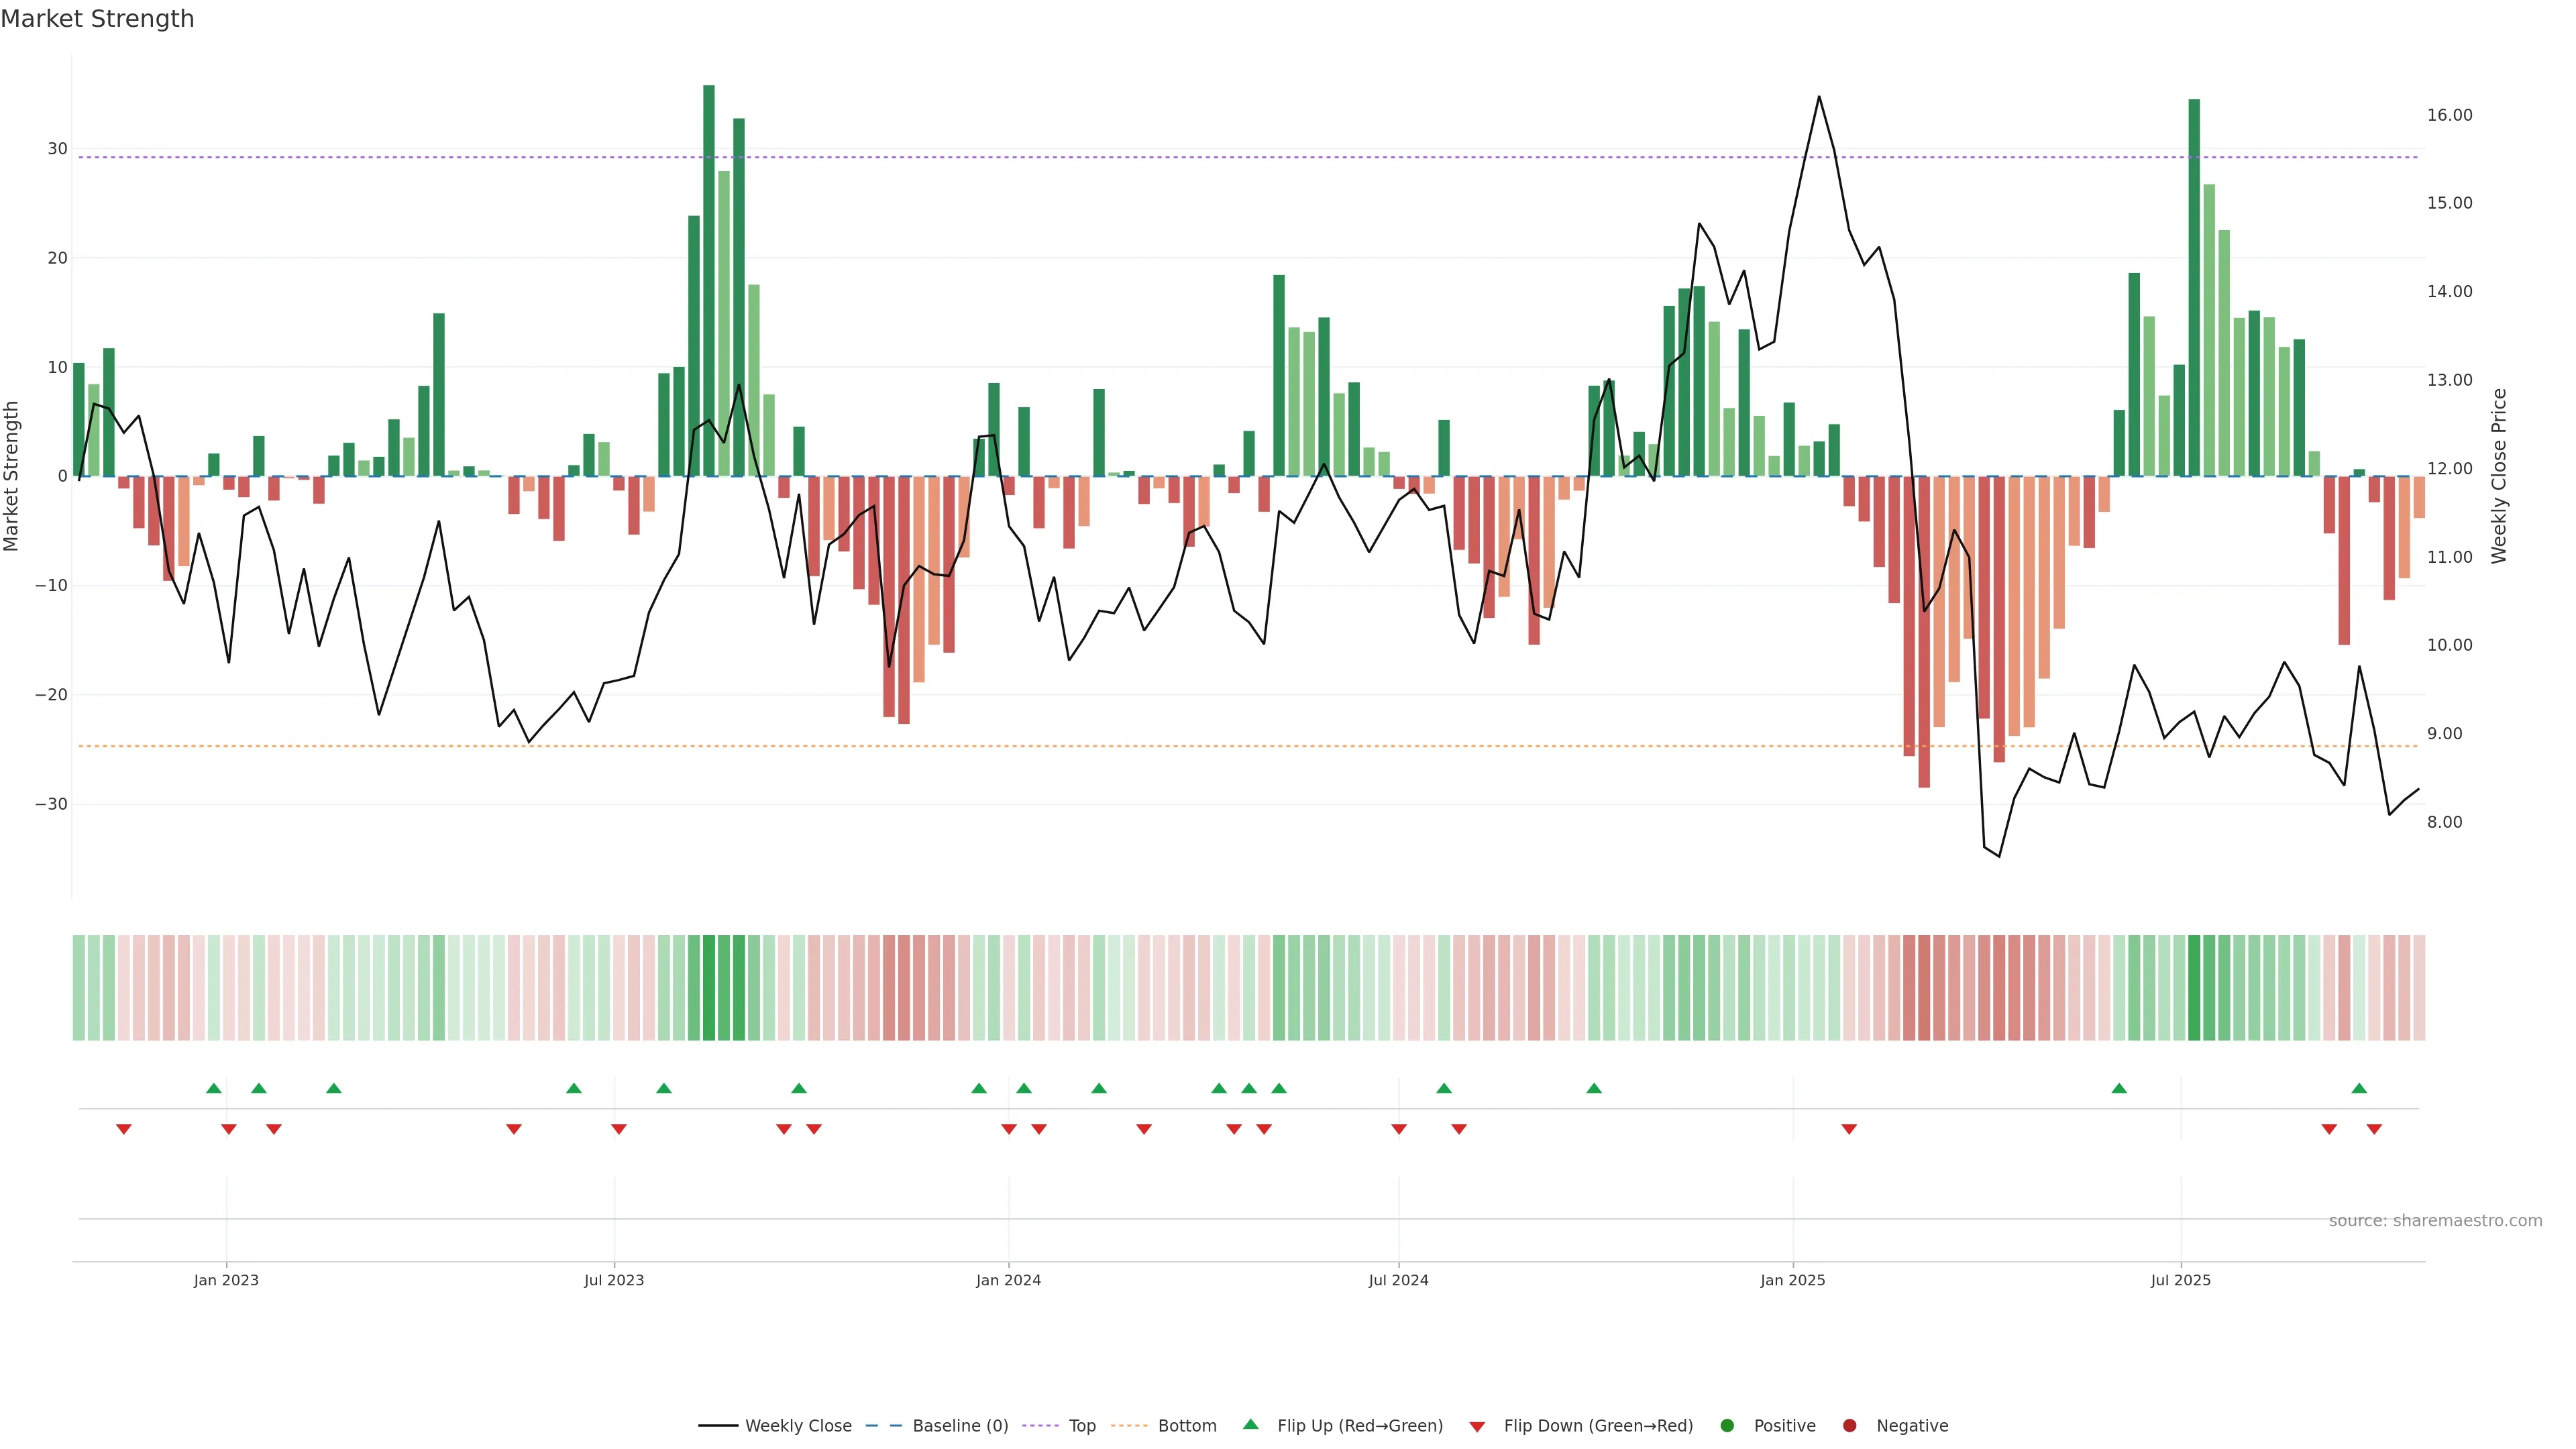Click the Jan 2024 x-axis label
This screenshot has height=1449, width=2576.
(1008, 1281)
